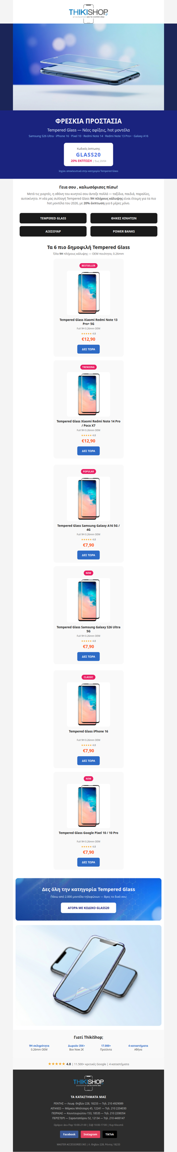Screen dimensions: 177x1152
Task: Open the TikTok social button
Action: (110, 1134)
